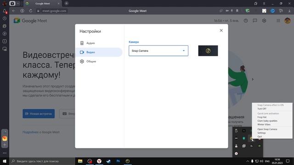Viewport: 294px width, 165px height.
Task: Open File Explorer from taskbar
Action: pos(80,161)
